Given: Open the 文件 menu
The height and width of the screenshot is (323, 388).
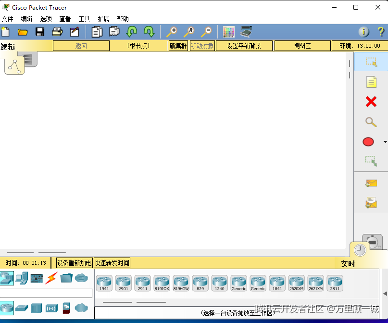Looking at the screenshot, I should pyautogui.click(x=7, y=19).
